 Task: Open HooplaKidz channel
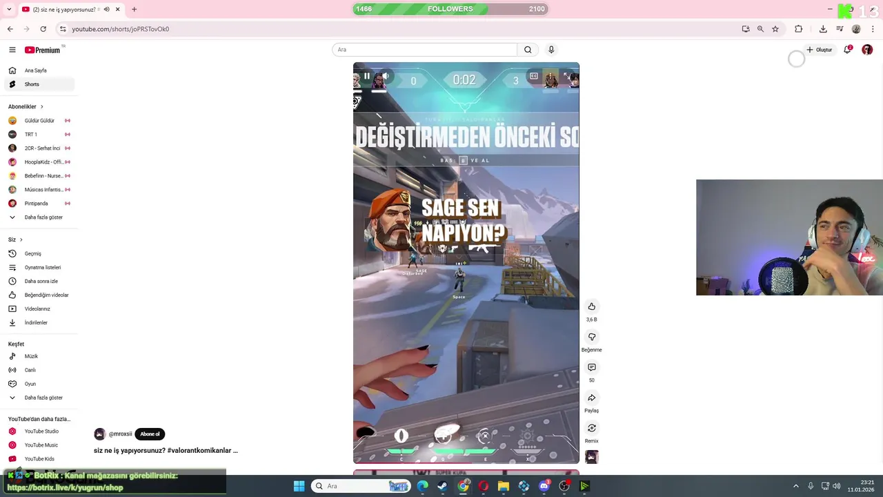pos(39,162)
